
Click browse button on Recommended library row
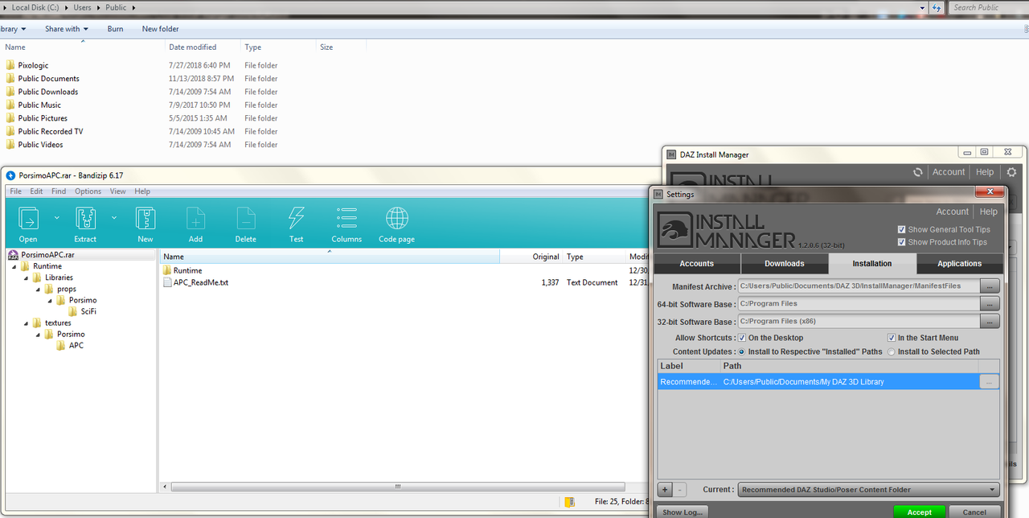tap(989, 382)
